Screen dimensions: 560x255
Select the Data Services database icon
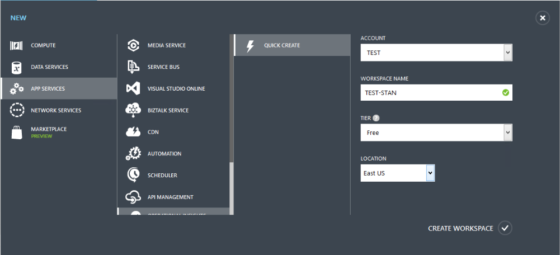click(17, 68)
